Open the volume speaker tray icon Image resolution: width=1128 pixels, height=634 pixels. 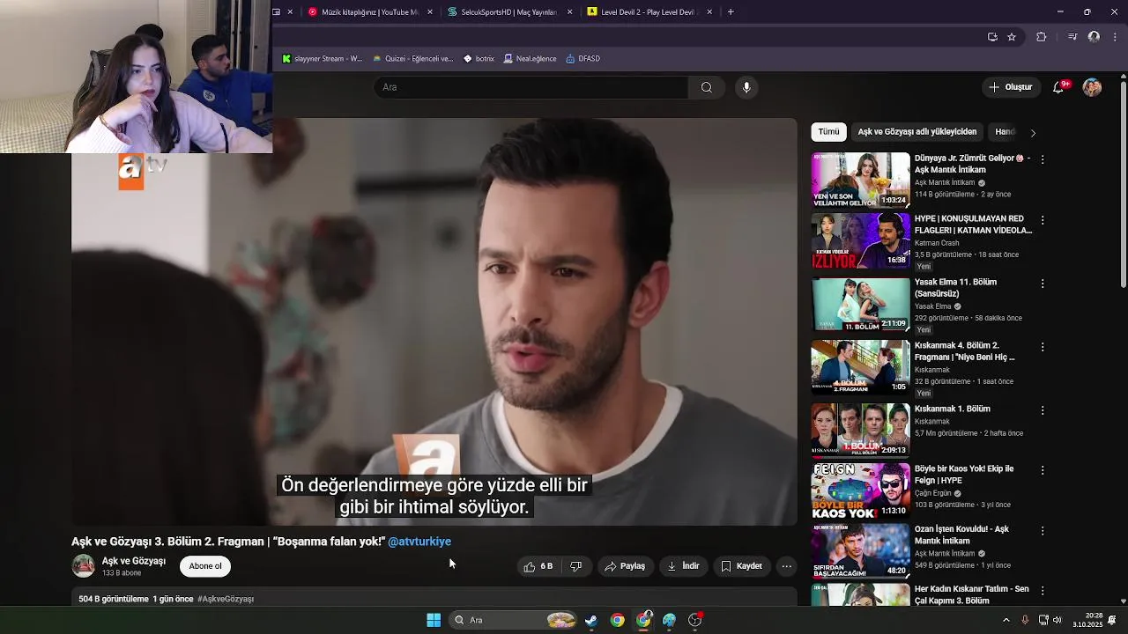(x=1057, y=620)
